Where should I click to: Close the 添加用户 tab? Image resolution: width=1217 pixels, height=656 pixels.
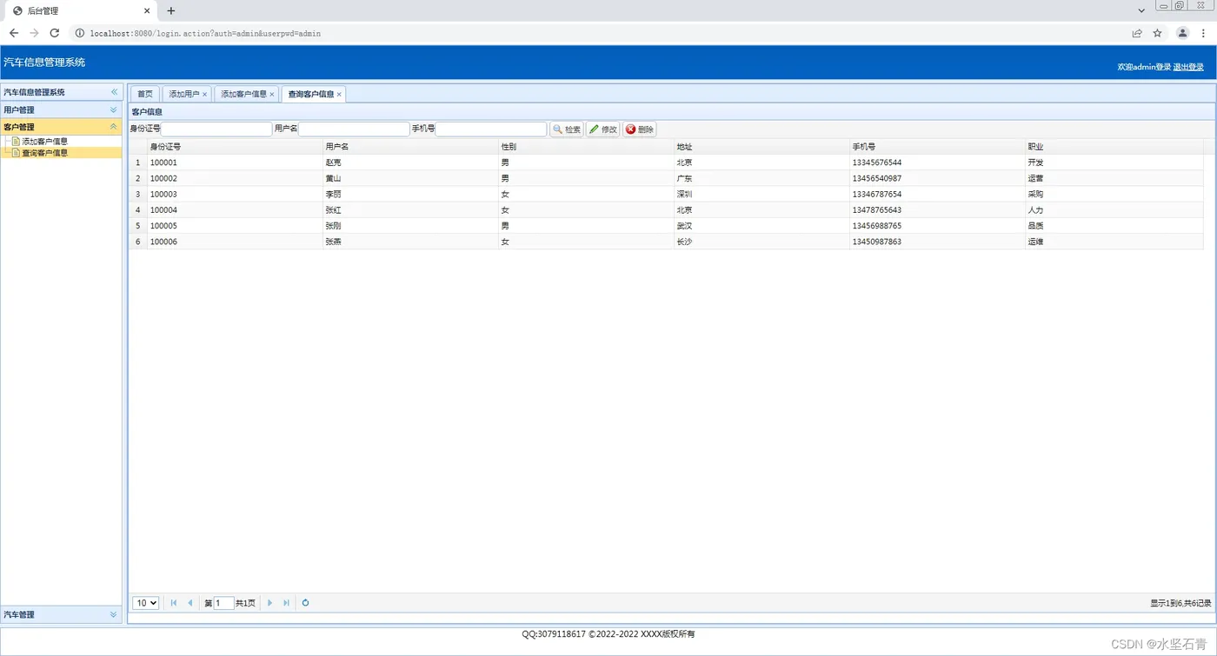click(205, 95)
